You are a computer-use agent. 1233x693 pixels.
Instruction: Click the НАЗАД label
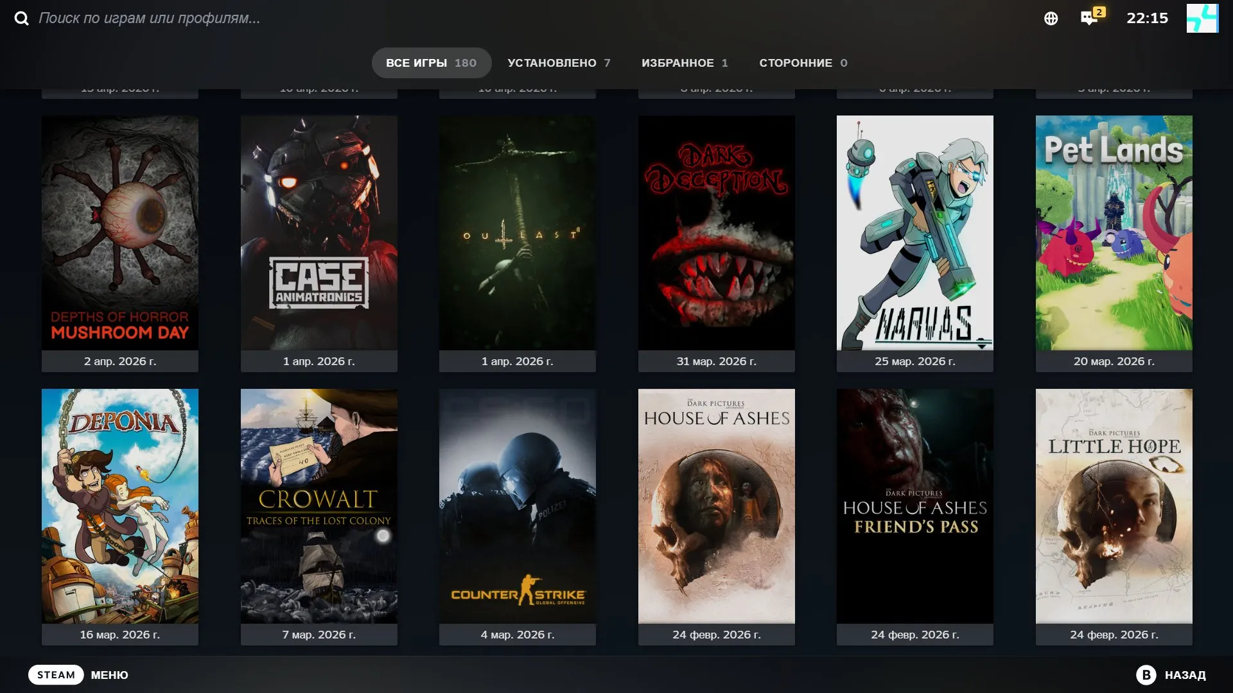tap(1185, 675)
